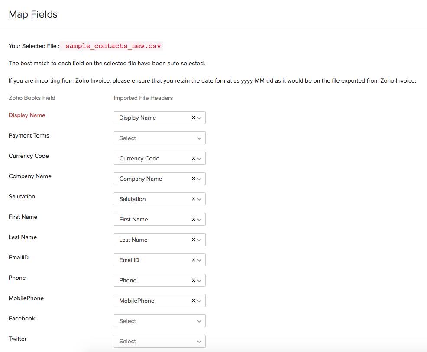The image size is (427, 352).
Task: Clear the Display Name mapping with X icon
Action: 194,118
